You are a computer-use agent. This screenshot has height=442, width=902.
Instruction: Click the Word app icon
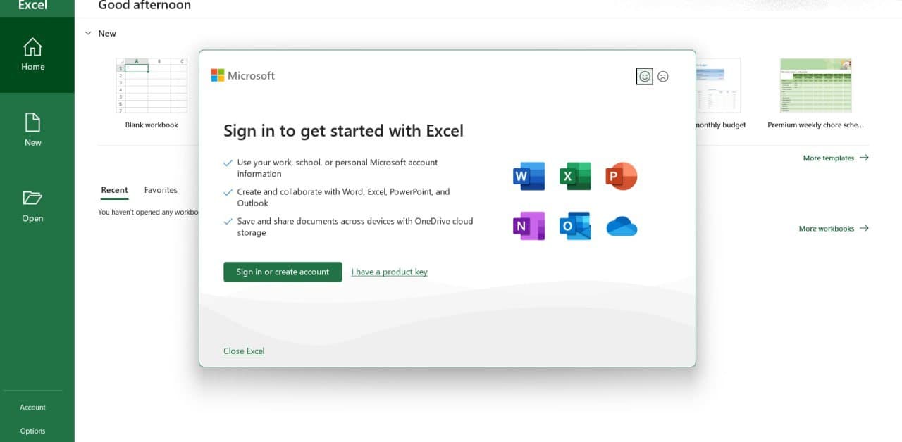point(529,176)
